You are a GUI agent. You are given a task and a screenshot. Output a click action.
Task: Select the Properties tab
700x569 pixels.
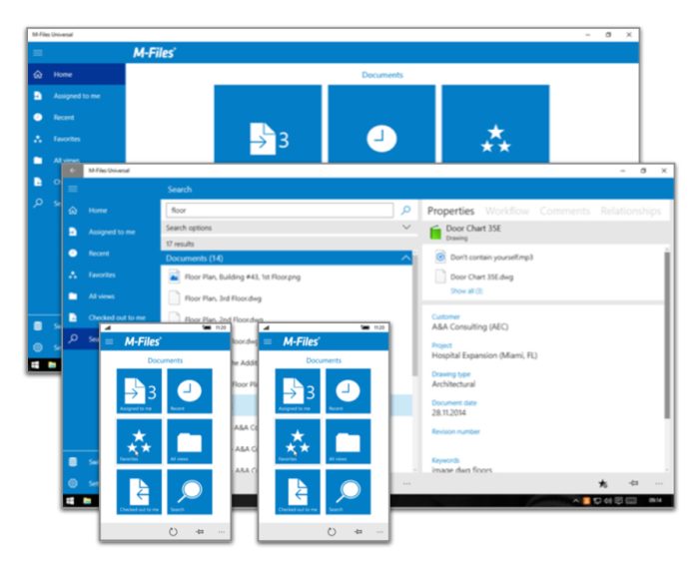tap(450, 211)
